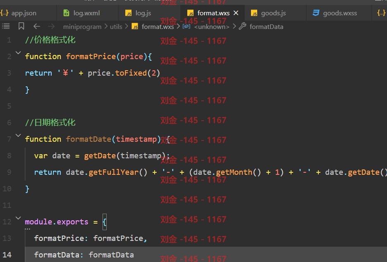This screenshot has height=262, width=387.
Task: Select formatData in the breadcrumb
Action: [x=266, y=26]
